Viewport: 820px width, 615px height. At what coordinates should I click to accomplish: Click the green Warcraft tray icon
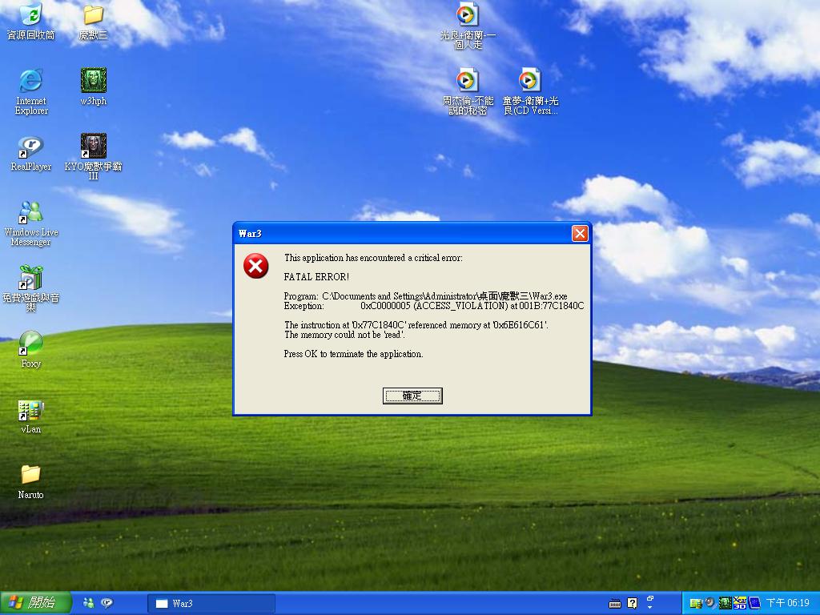point(725,603)
